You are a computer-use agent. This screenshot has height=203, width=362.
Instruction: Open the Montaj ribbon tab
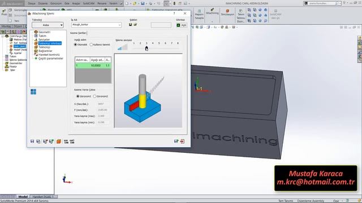click(x=6, y=27)
